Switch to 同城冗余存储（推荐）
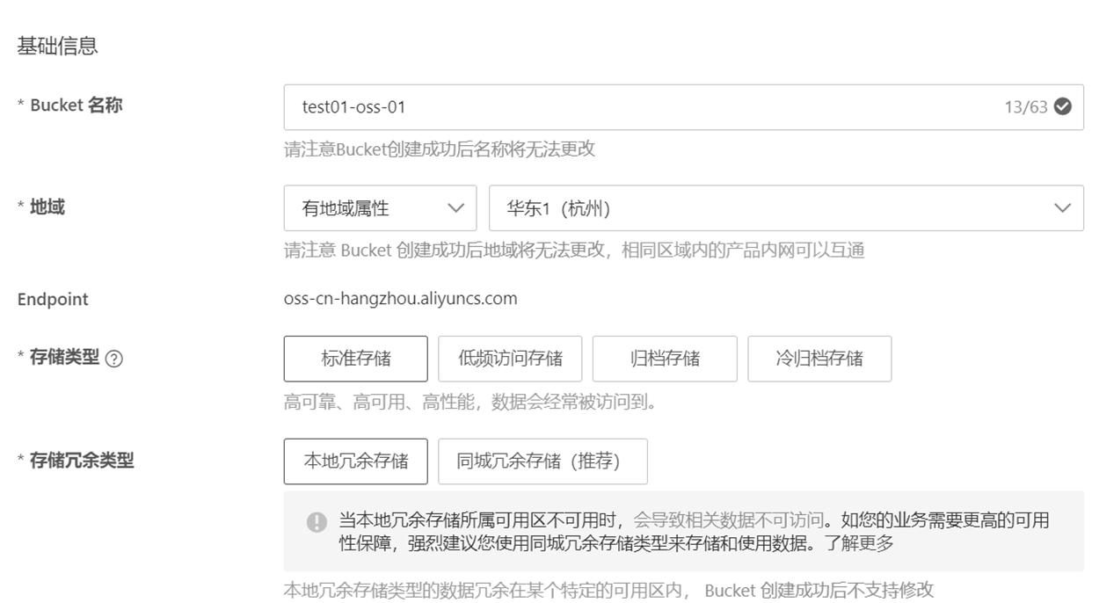Viewport: 1099px width, 603px height. click(542, 461)
